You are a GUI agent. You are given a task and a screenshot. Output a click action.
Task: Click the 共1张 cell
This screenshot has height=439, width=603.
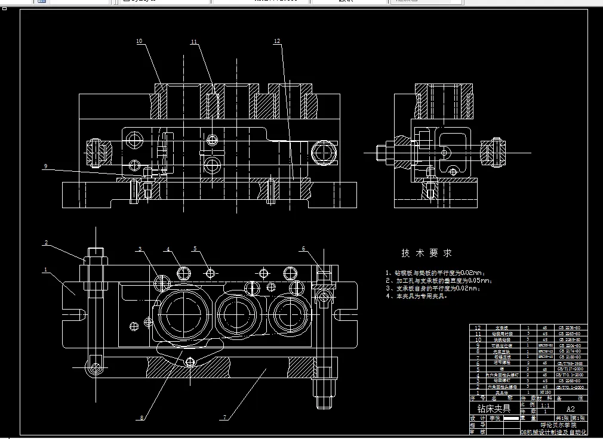point(562,418)
